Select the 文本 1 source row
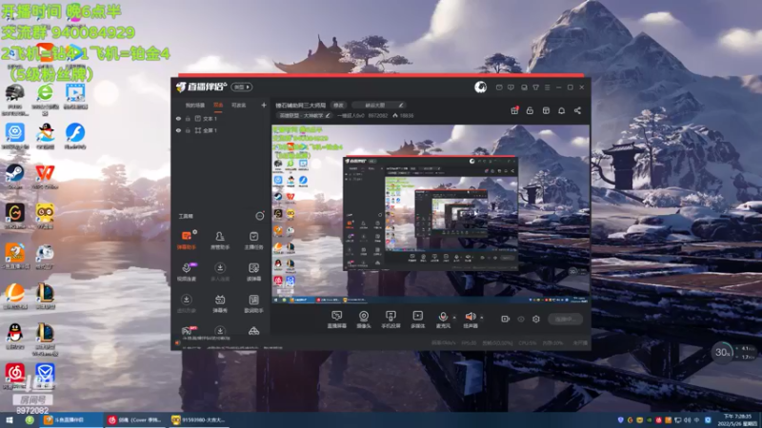 221,118
